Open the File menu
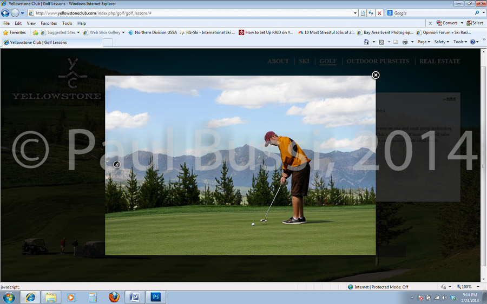The width and height of the screenshot is (487, 304). tap(6, 23)
